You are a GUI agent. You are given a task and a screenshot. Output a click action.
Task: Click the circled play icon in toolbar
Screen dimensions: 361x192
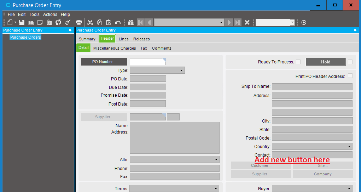(304, 22)
